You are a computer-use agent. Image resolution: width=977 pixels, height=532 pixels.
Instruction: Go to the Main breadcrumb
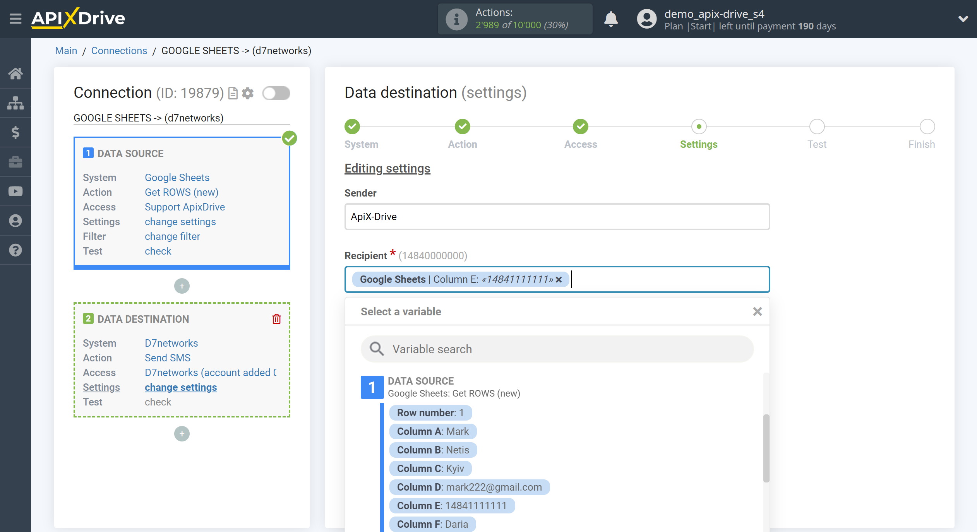[66, 51]
